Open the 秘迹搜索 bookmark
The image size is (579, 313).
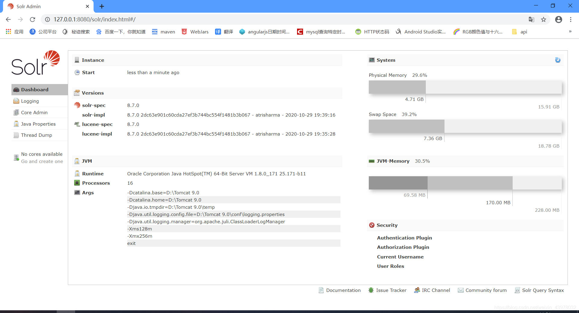(76, 32)
